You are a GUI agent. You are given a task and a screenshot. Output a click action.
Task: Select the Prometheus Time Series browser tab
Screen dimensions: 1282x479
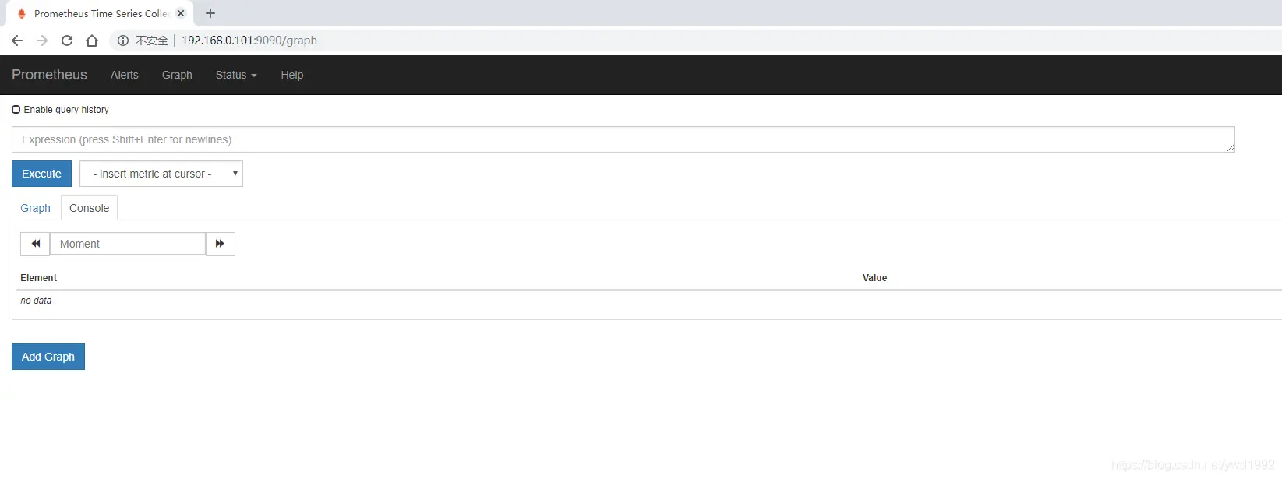(x=101, y=13)
